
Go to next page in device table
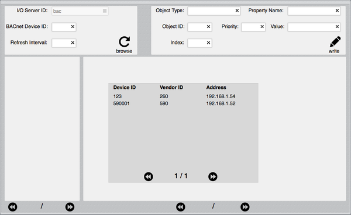(213, 176)
